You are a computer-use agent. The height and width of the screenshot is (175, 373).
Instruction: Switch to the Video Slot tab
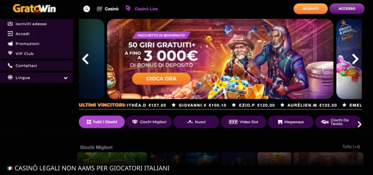pos(243,122)
